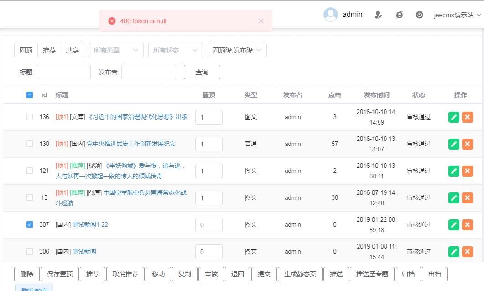Open the 所有类型 dropdown

(x=116, y=50)
